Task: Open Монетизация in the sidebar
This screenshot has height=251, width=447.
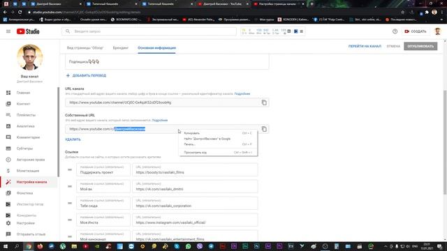Action: [29, 171]
